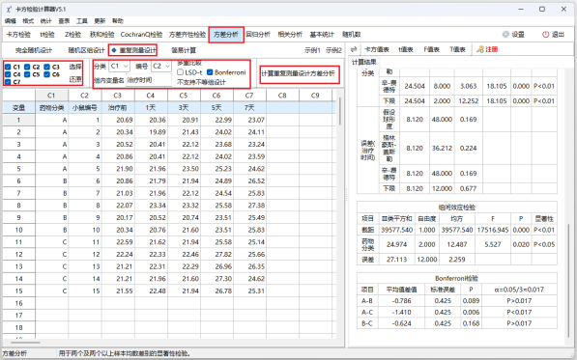Click the data table horizontal scrollbar
Screen dimensions: 577x360
point(25,343)
